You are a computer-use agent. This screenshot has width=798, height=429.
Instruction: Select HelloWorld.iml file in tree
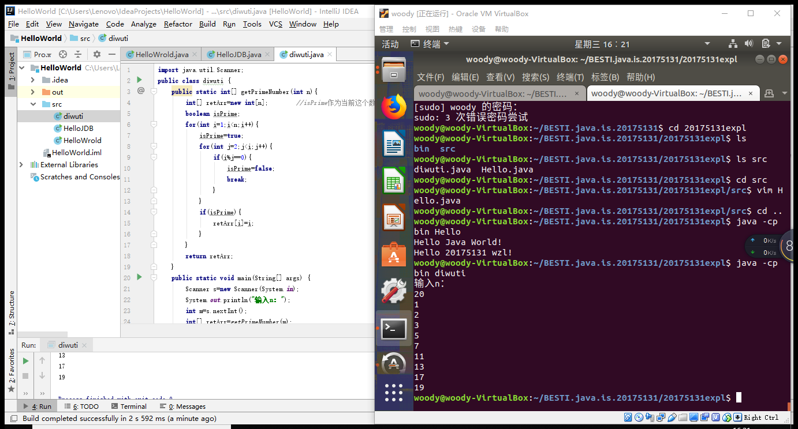(72, 152)
